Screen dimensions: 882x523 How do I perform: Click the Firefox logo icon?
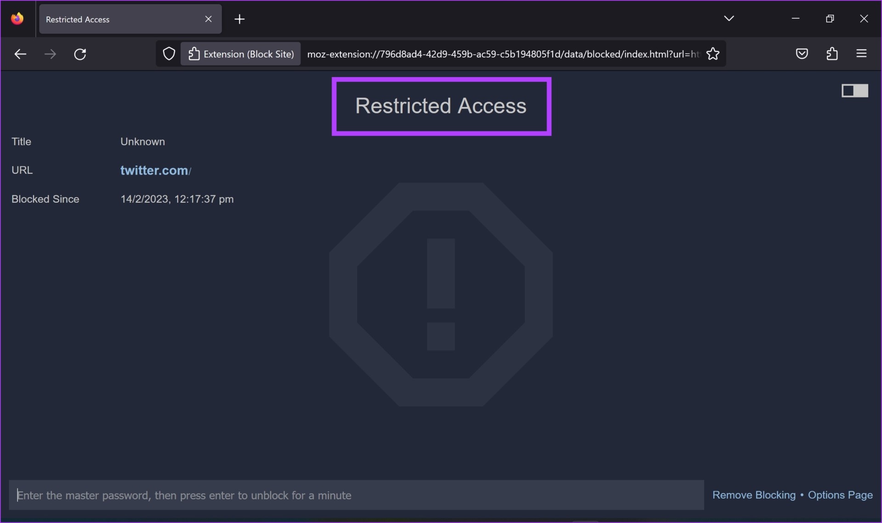pos(17,18)
